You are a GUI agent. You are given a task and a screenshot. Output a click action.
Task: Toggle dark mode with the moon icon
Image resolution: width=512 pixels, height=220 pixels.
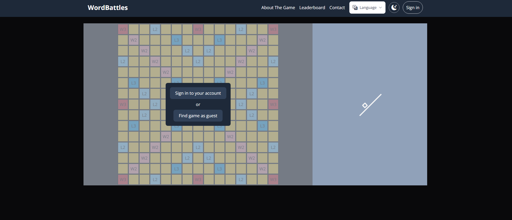pos(394,8)
